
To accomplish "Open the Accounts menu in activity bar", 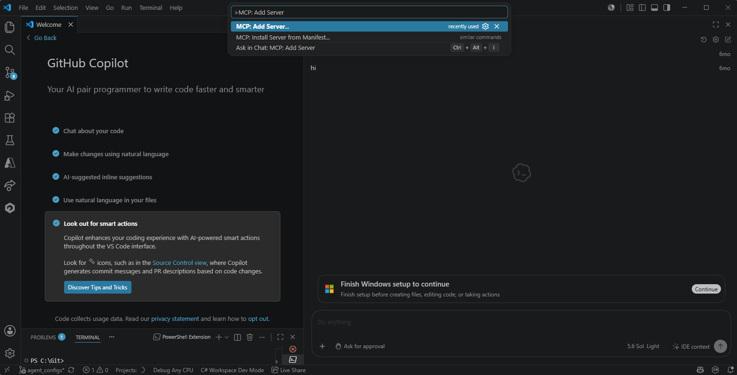I will pyautogui.click(x=10, y=331).
